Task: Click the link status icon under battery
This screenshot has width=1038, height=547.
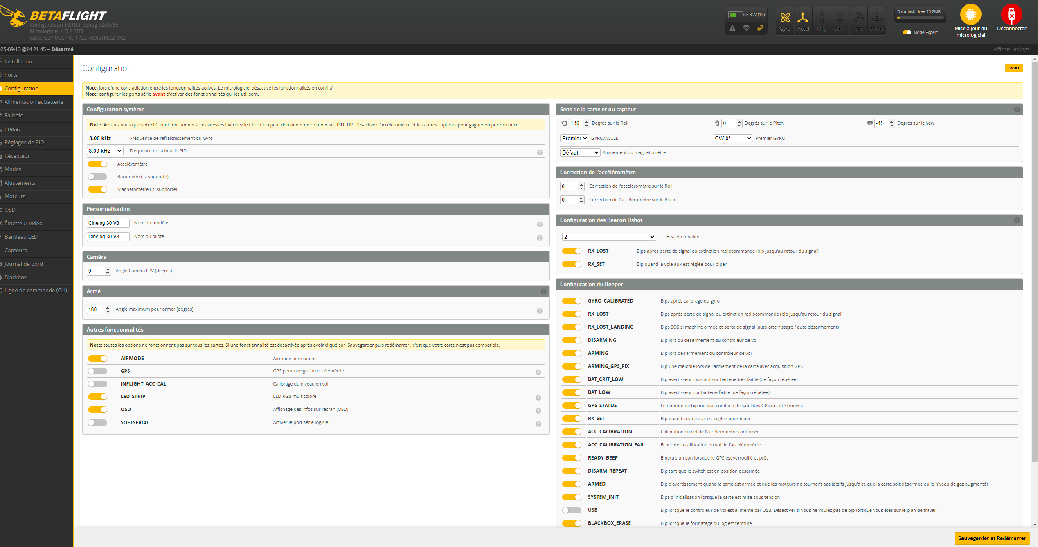Action: point(760,28)
